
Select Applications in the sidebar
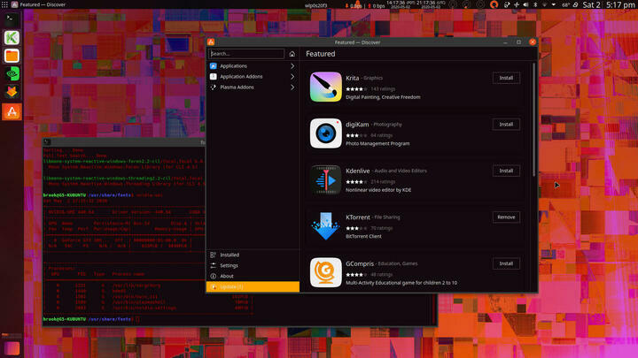point(253,65)
